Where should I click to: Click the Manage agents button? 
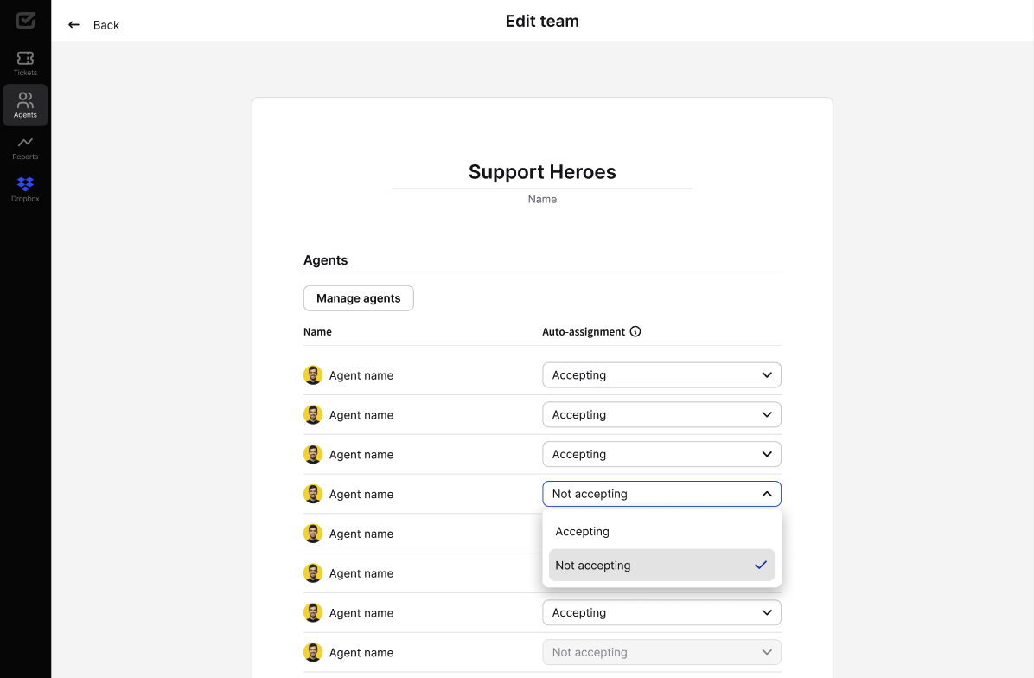pos(358,298)
